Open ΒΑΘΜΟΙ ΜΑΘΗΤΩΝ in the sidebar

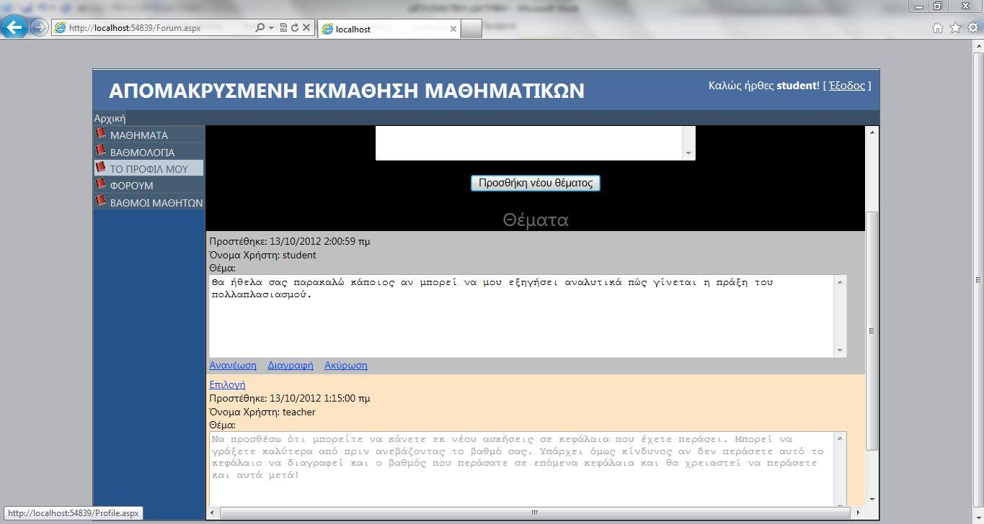pos(149,203)
